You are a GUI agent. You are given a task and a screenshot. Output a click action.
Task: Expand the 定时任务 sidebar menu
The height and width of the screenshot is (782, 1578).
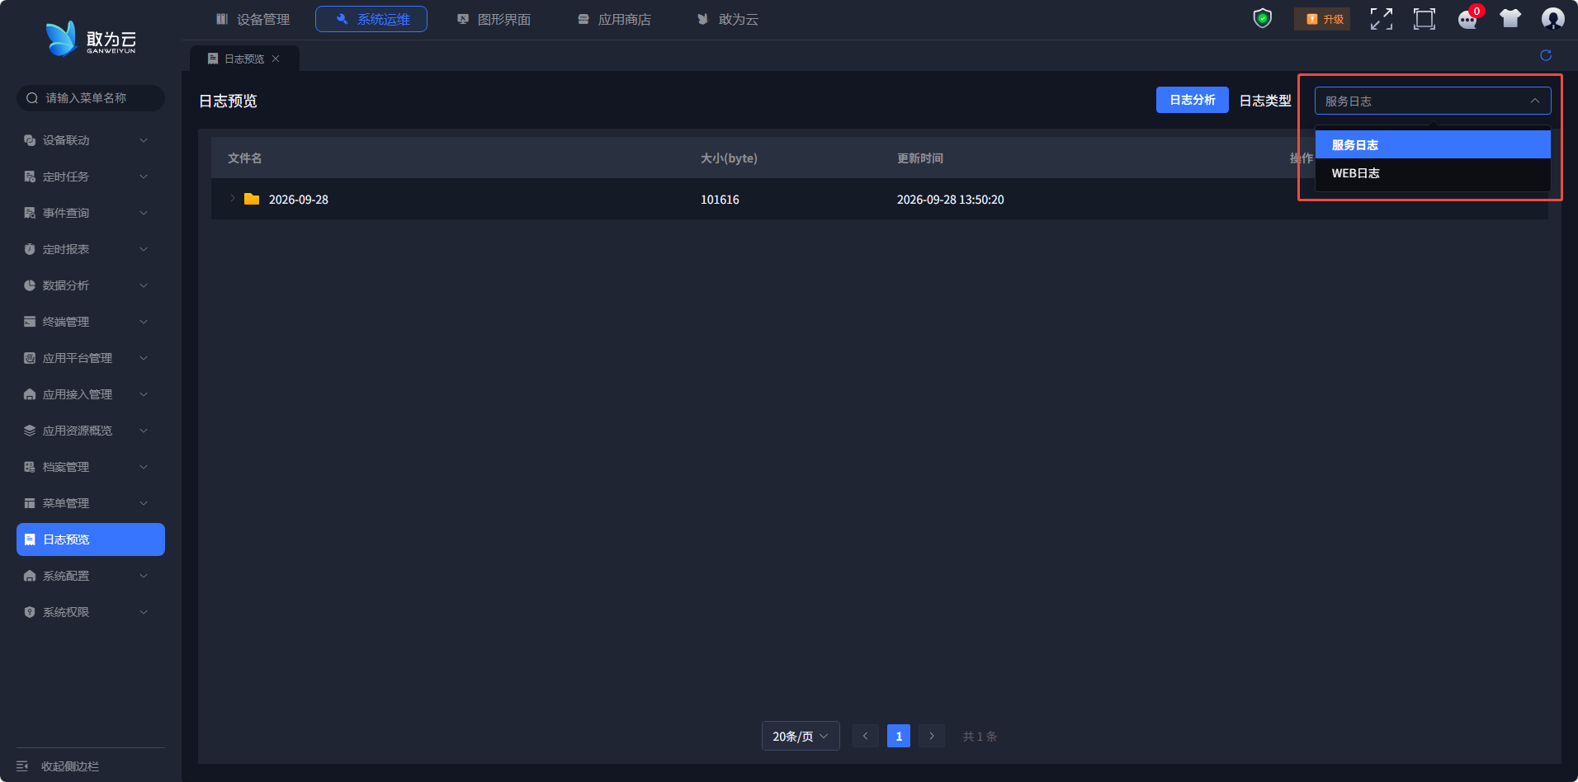(x=91, y=177)
